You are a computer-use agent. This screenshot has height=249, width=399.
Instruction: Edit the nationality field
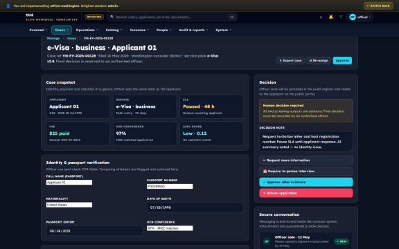point(69,205)
